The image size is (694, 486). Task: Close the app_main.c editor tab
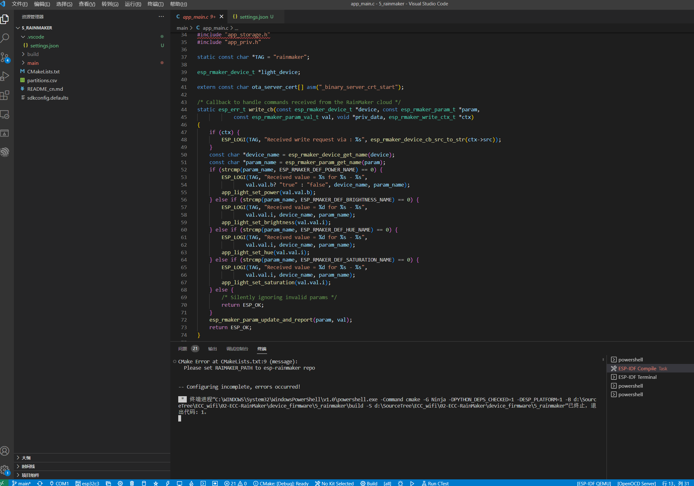pyautogui.click(x=222, y=16)
